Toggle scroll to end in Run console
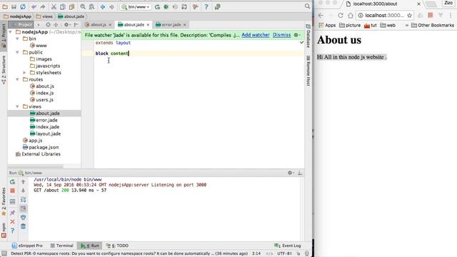Screen dimensions: 457x257 pos(24,208)
